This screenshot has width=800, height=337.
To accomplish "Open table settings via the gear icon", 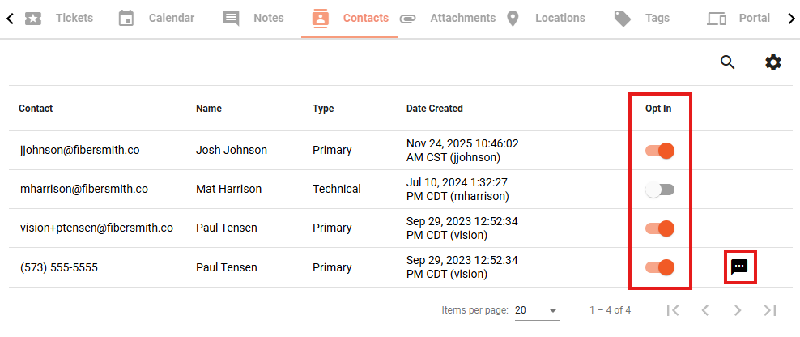I will [773, 62].
